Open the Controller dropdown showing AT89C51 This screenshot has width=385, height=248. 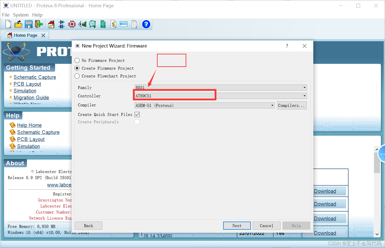(x=221, y=96)
